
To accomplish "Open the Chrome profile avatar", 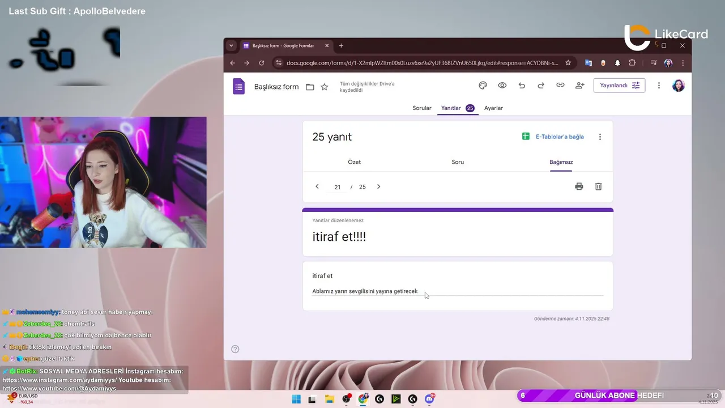I will 668,63.
